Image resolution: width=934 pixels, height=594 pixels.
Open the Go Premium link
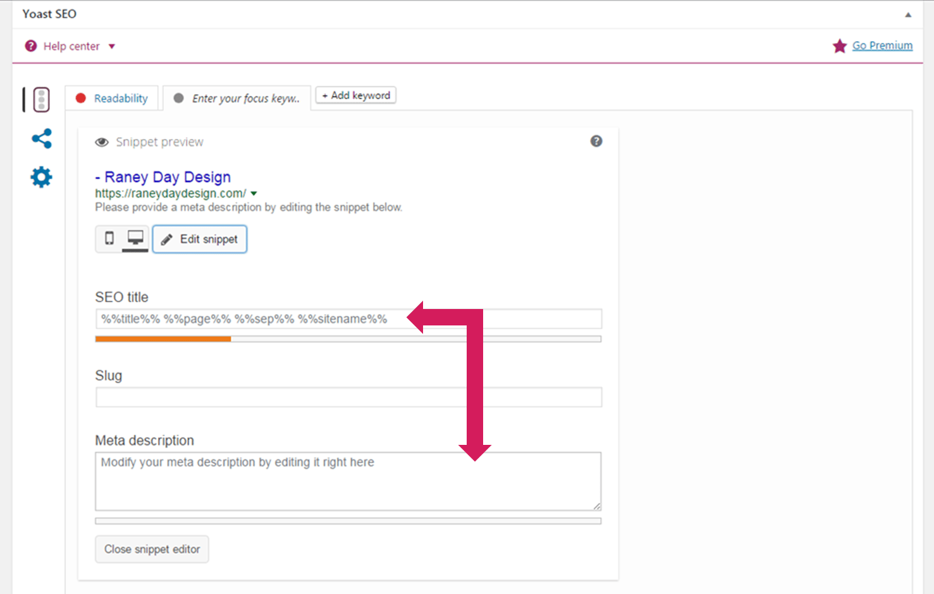click(x=882, y=45)
